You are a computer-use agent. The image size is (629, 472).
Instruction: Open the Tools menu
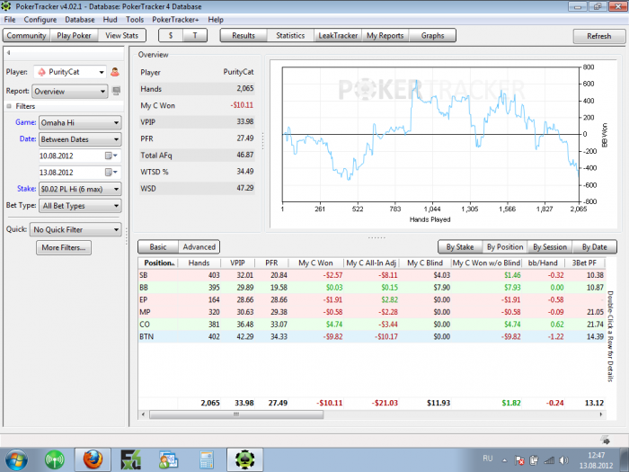135,20
